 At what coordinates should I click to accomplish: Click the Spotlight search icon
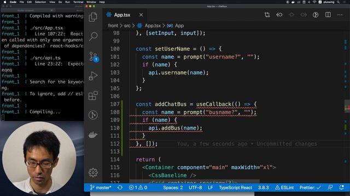tap(339, 2)
